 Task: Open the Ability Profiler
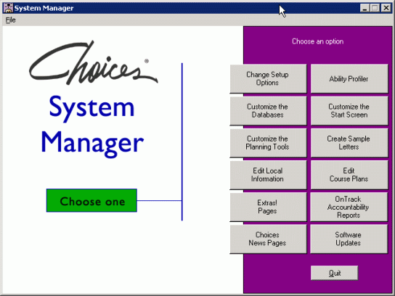[x=349, y=78]
